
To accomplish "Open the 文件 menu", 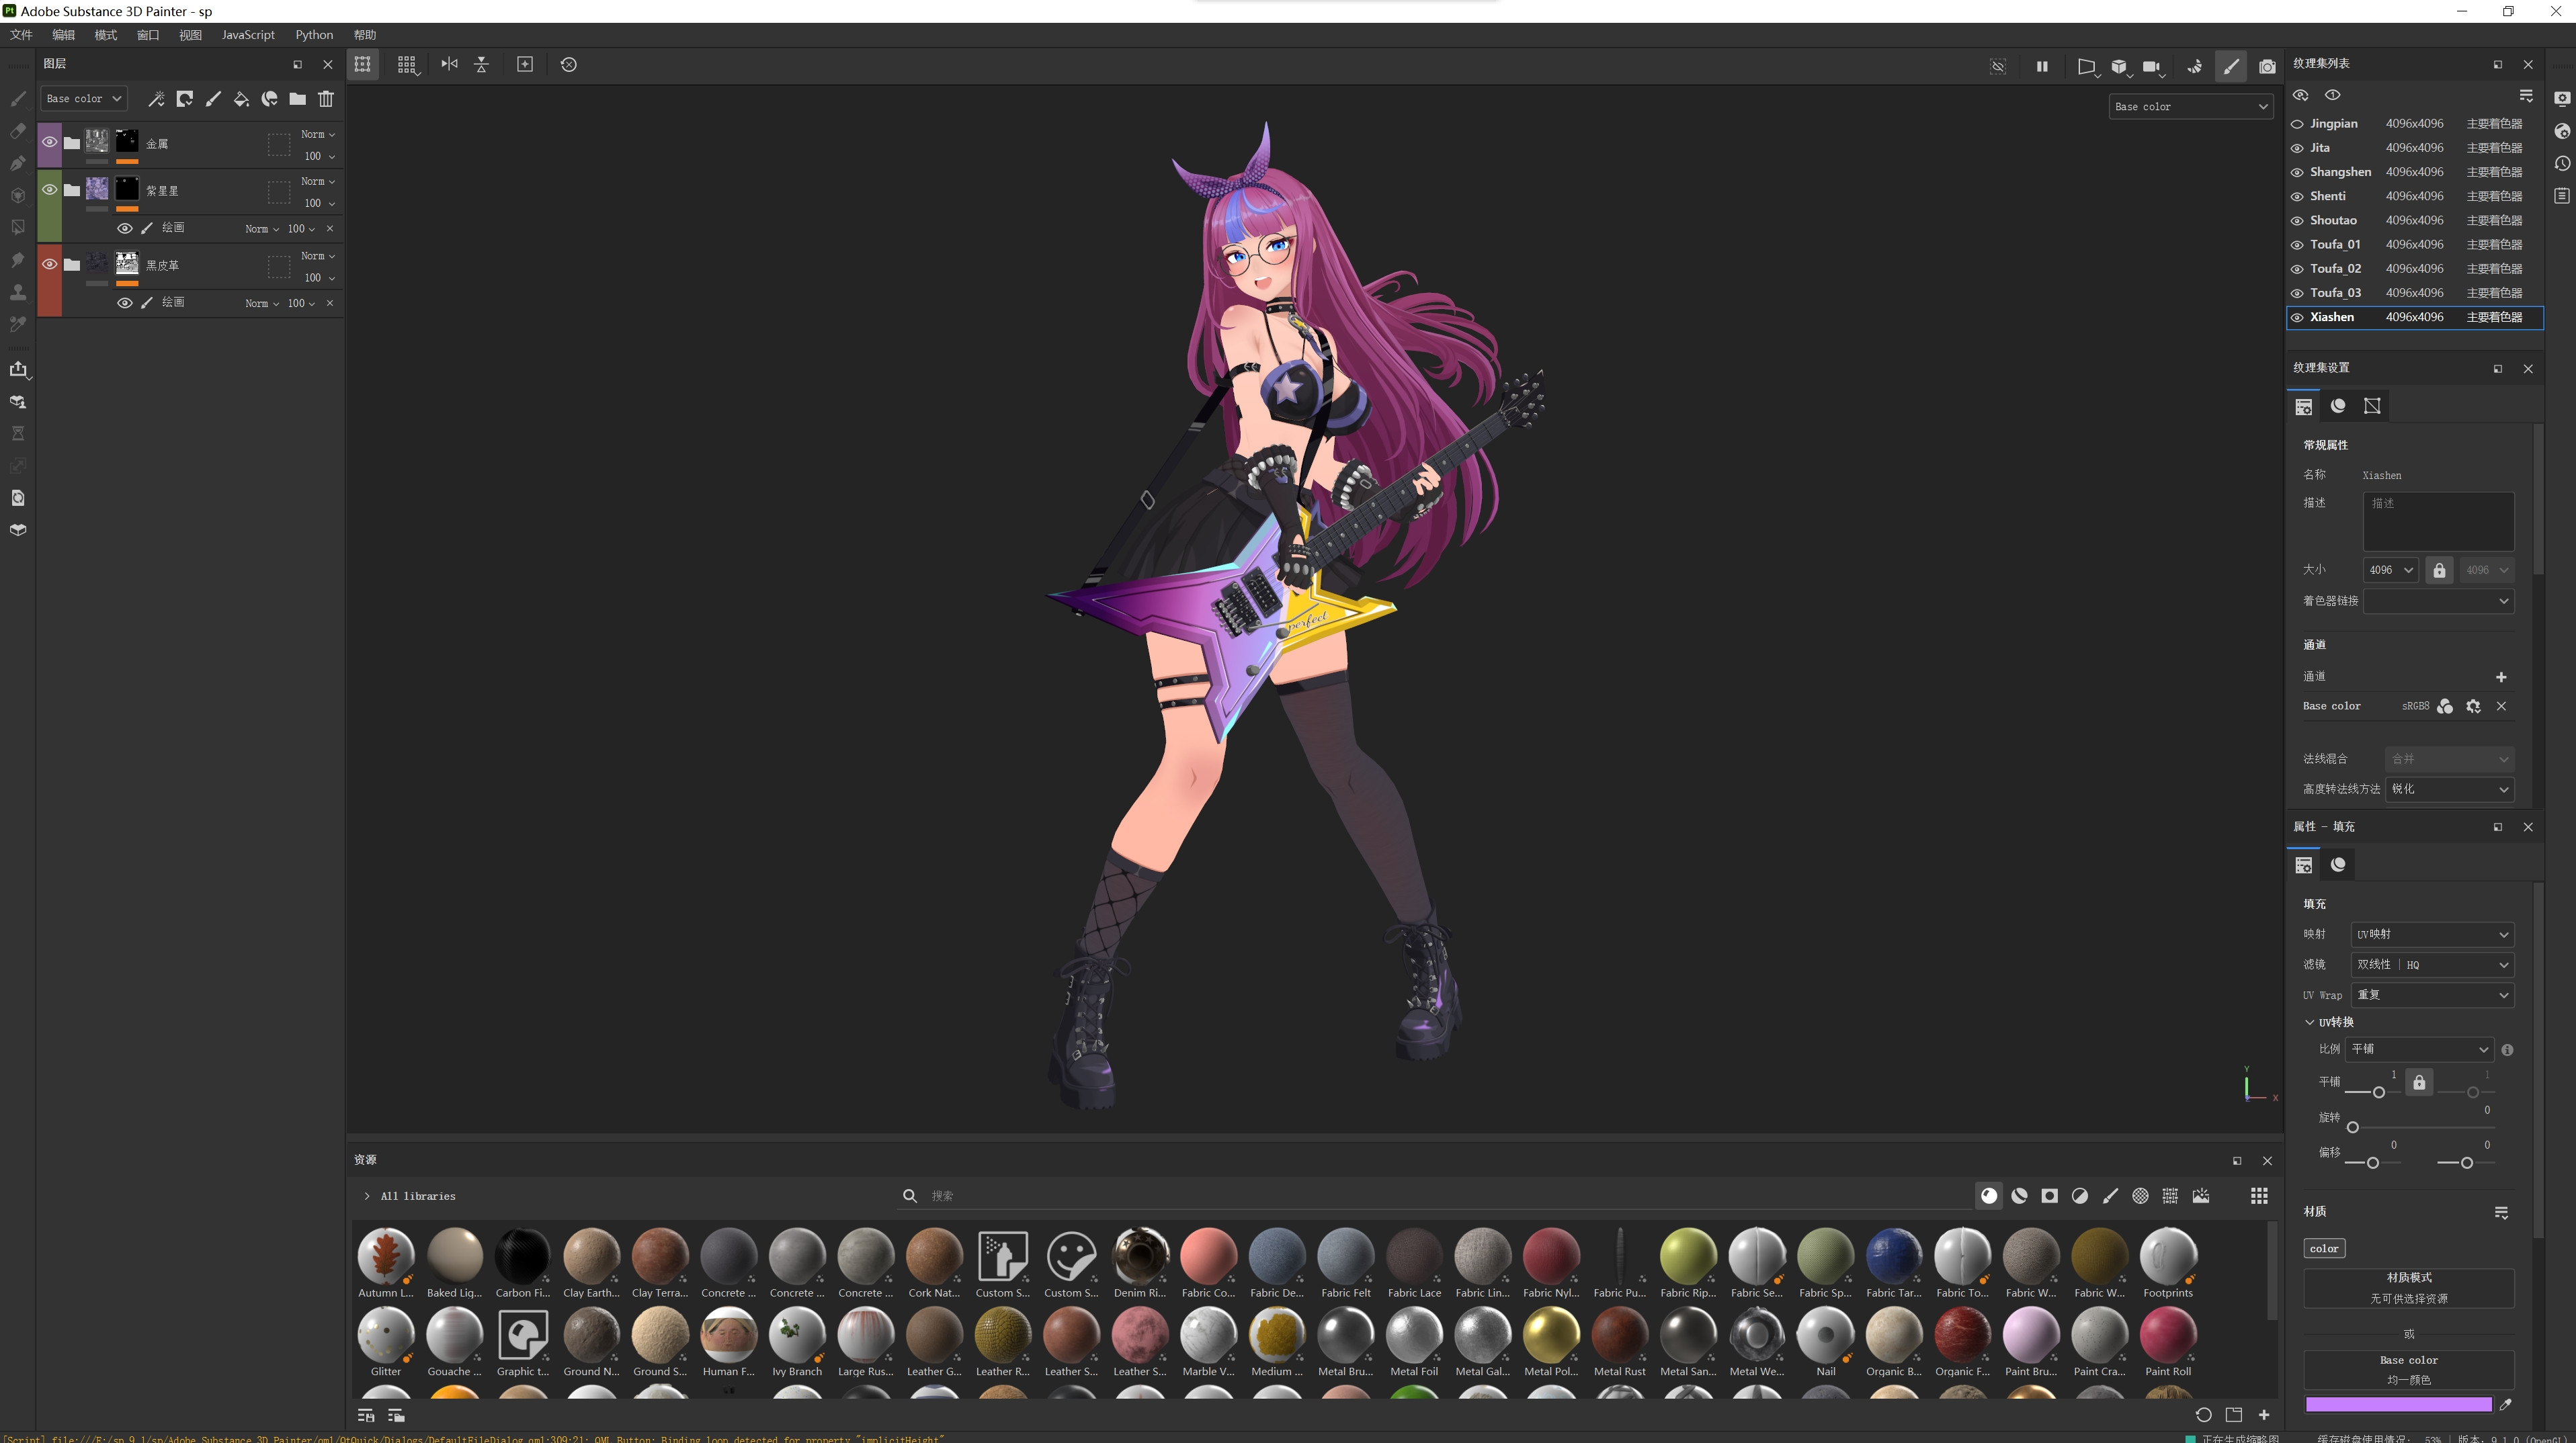I will [x=21, y=35].
